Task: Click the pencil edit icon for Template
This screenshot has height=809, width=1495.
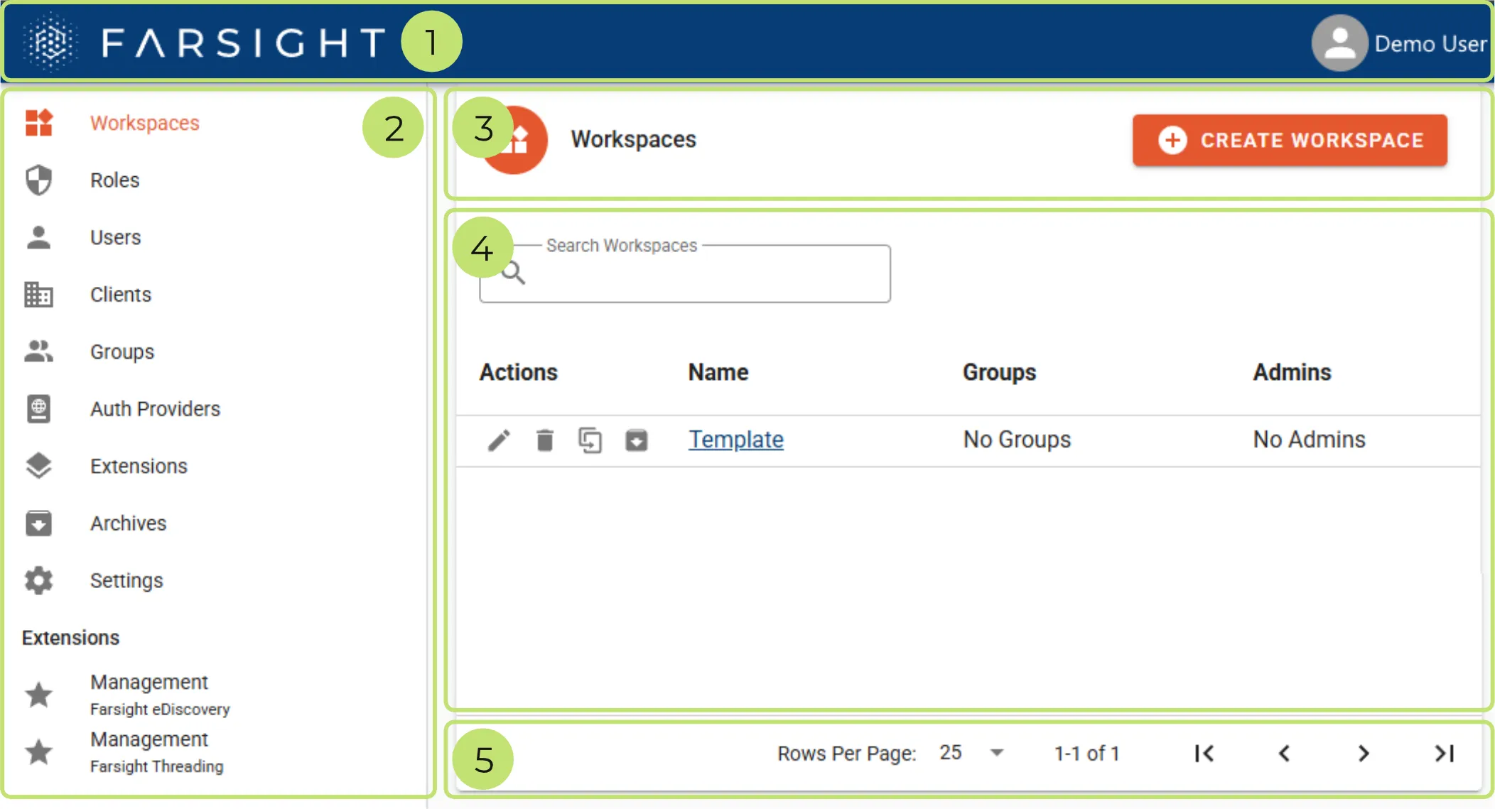Action: click(499, 440)
